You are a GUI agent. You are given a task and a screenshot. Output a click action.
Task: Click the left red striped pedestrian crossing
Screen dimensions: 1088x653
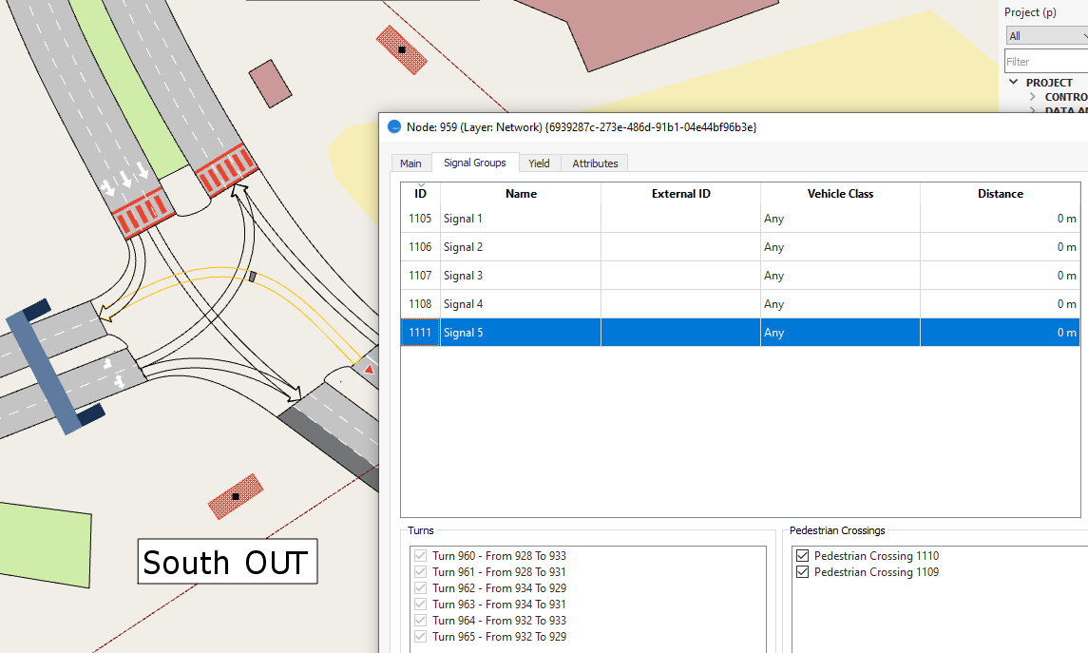[143, 211]
